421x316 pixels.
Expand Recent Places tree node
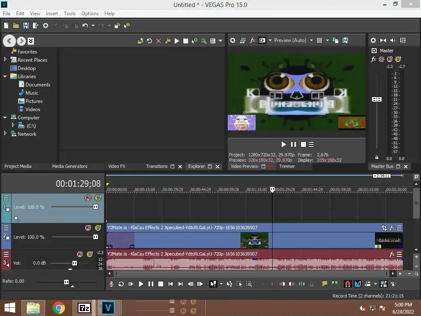pyautogui.click(x=5, y=59)
